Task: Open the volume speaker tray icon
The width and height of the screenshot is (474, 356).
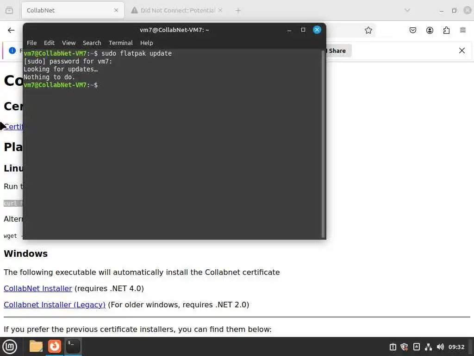Action: (440, 347)
